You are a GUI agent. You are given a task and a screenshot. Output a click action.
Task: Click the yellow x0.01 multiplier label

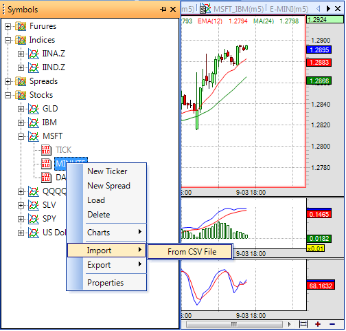tap(315, 248)
